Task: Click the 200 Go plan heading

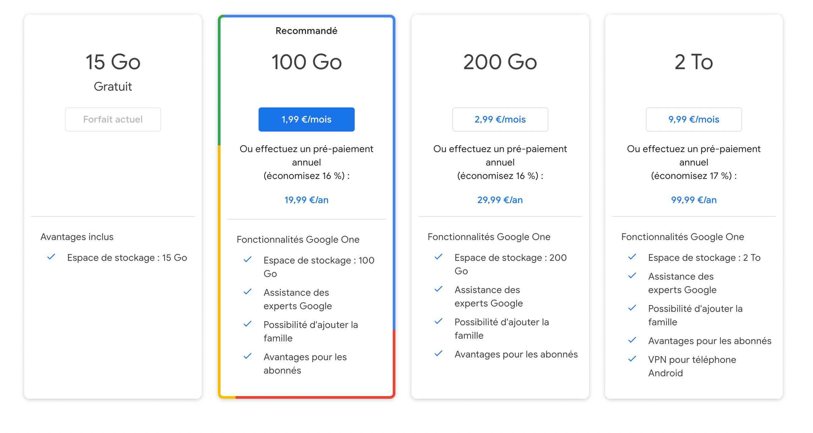Action: coord(500,62)
